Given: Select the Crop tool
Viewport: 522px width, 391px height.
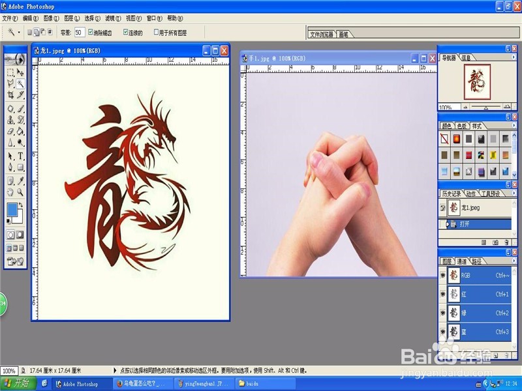Looking at the screenshot, I should 10,95.
